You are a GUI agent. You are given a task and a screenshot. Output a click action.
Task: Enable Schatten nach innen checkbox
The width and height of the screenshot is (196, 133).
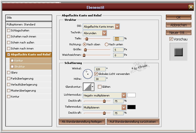(x=8, y=36)
